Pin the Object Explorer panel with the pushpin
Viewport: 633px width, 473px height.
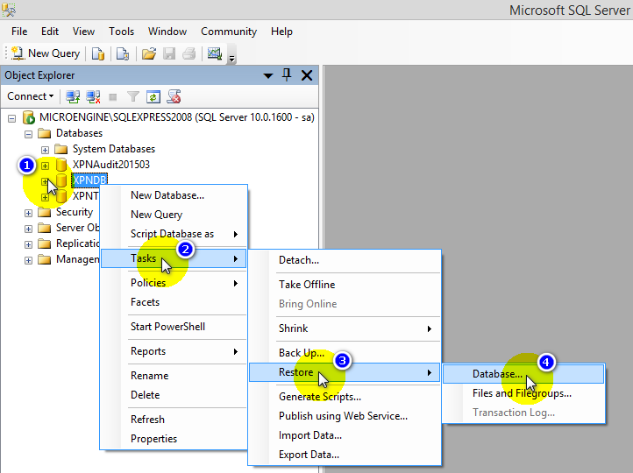point(287,75)
